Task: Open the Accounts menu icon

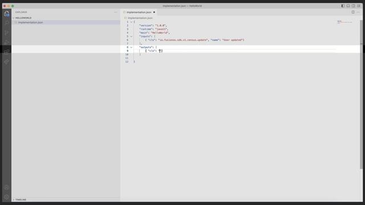Action: pos(6,187)
